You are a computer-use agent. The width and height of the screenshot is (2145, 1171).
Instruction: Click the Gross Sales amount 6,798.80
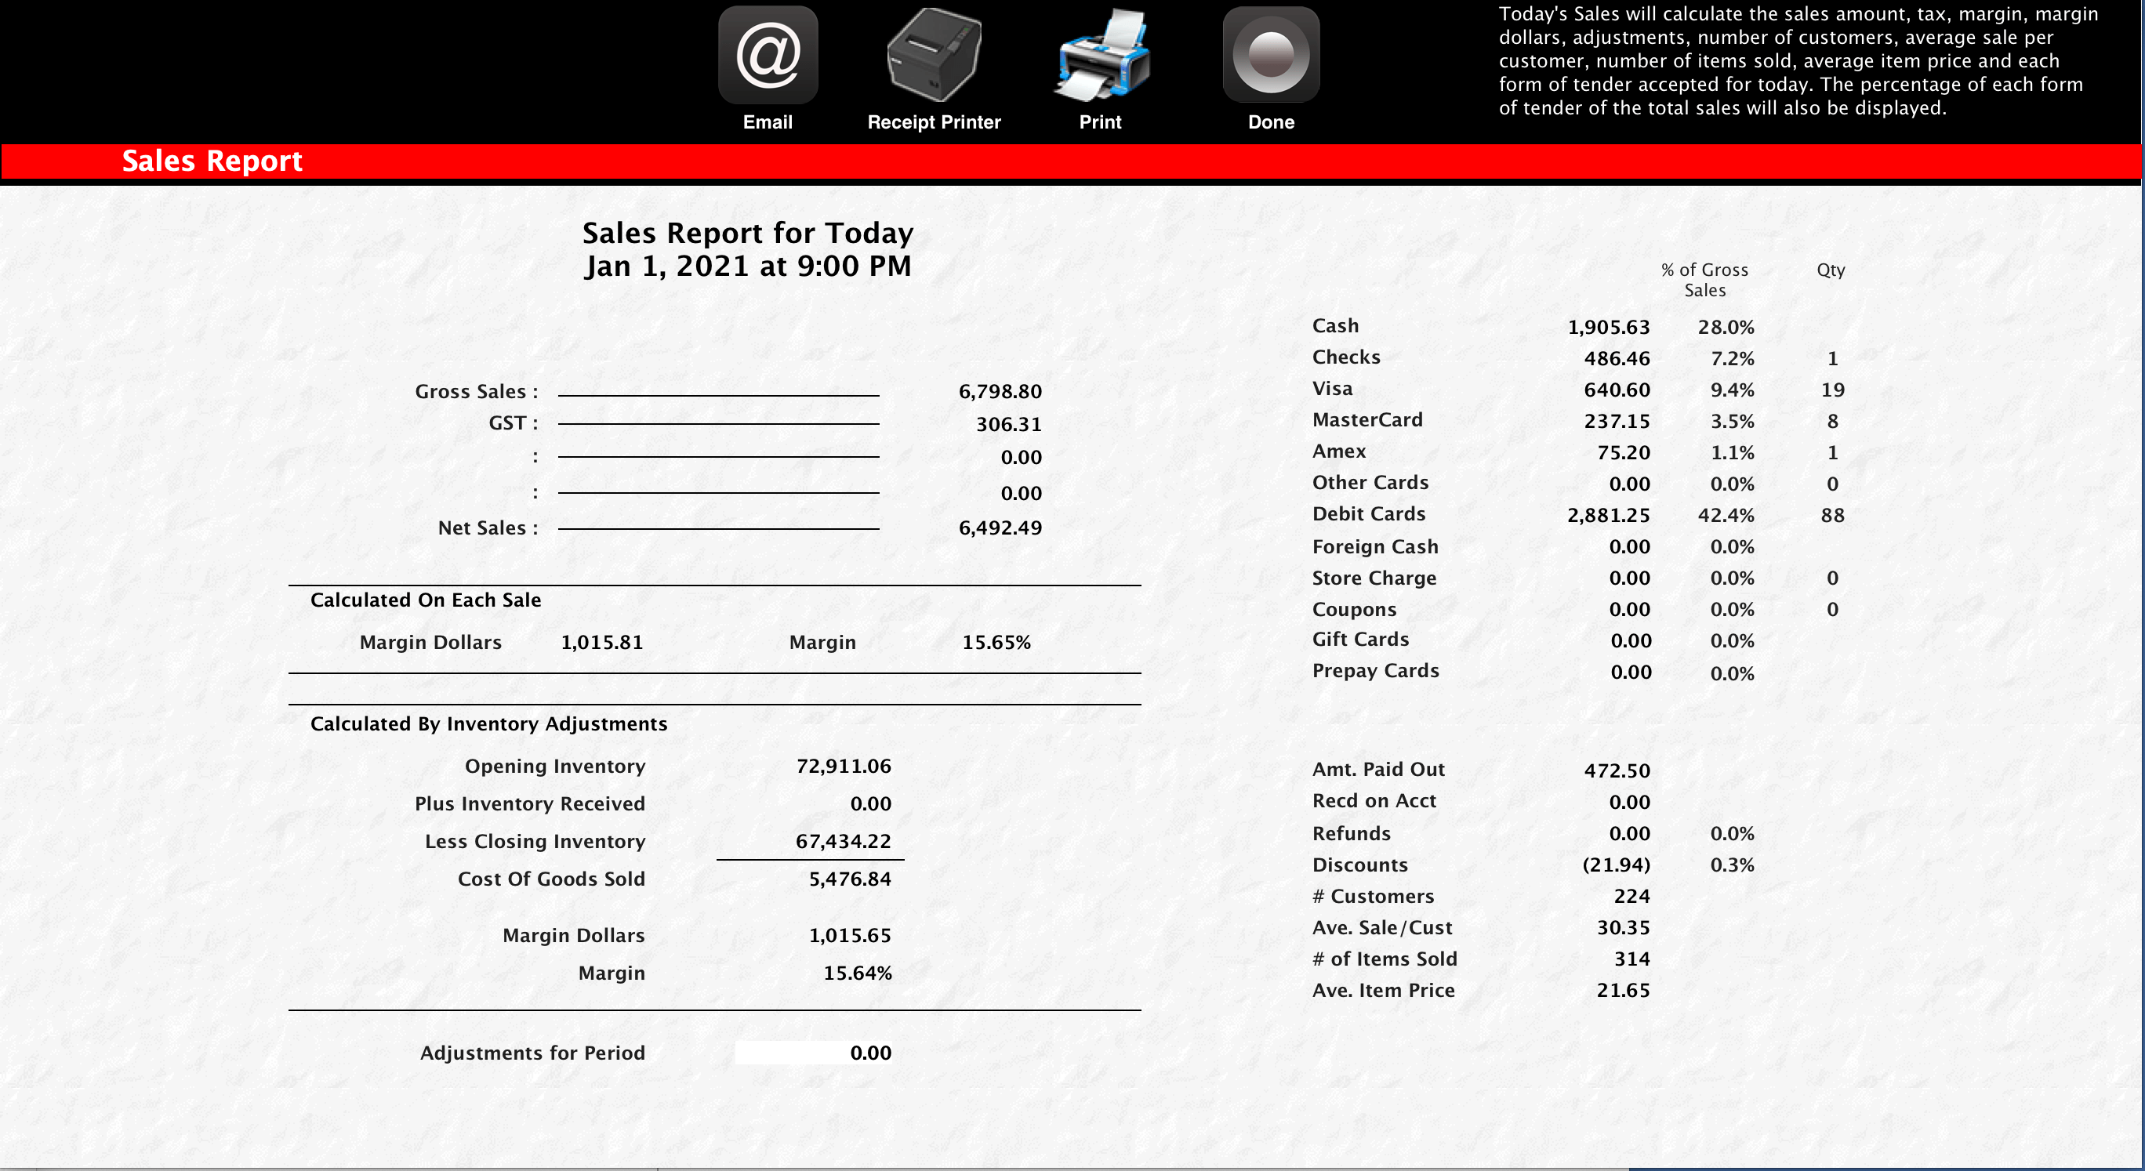[x=1000, y=391]
